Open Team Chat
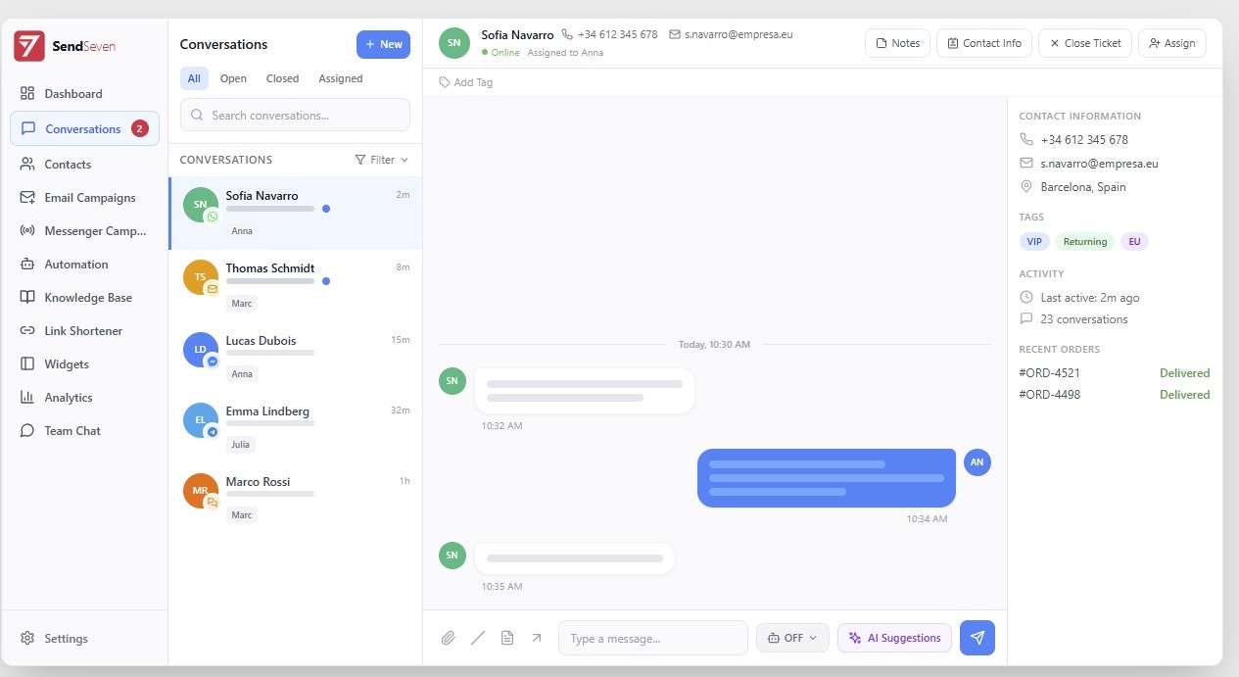The width and height of the screenshot is (1239, 677). pyautogui.click(x=71, y=430)
